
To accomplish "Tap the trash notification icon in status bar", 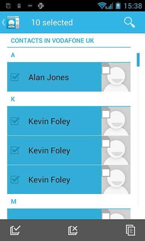I will 19,6.
